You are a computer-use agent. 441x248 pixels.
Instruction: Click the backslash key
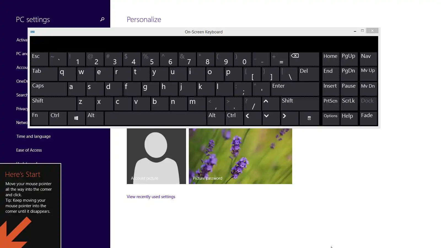click(289, 74)
